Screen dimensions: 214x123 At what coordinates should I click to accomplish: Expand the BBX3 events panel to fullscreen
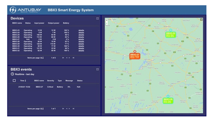pyautogui.click(x=97, y=69)
